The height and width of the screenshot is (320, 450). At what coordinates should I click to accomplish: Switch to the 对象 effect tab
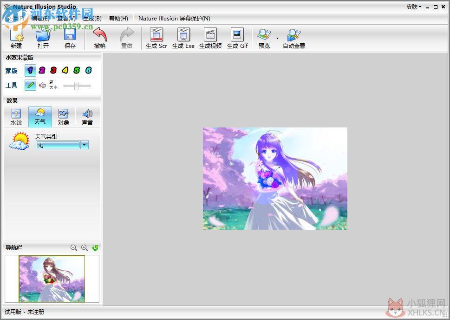(x=64, y=117)
